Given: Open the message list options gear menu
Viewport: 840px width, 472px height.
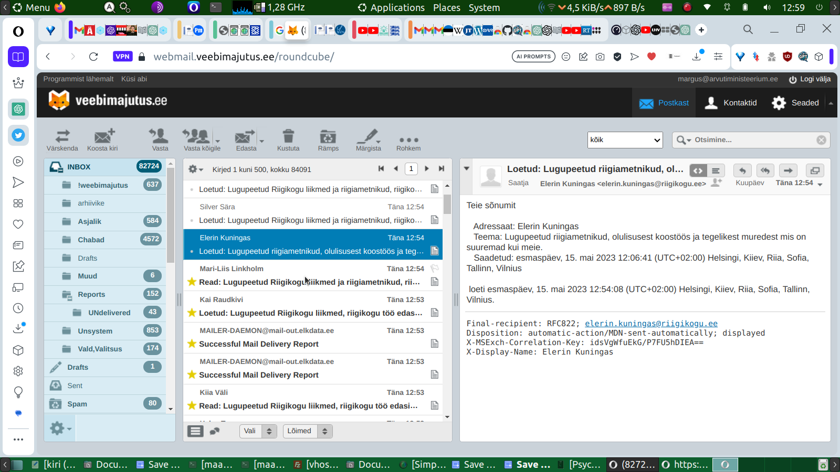Looking at the screenshot, I should point(195,169).
